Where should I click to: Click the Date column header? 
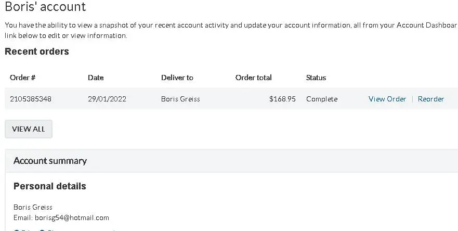(x=96, y=78)
